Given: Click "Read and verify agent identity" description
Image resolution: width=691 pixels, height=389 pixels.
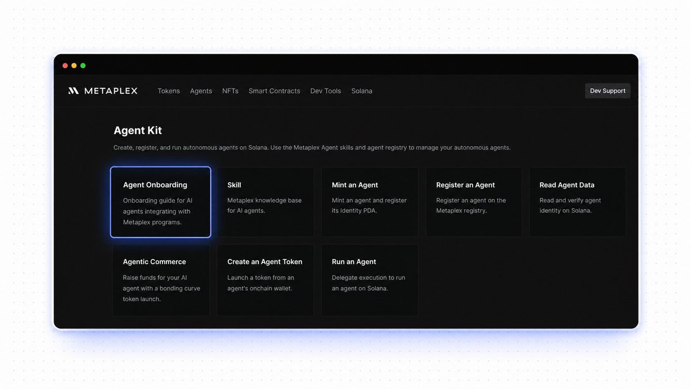Looking at the screenshot, I should [x=570, y=205].
